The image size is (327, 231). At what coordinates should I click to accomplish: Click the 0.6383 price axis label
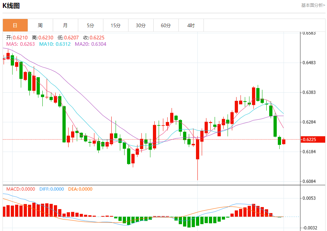[309, 92]
